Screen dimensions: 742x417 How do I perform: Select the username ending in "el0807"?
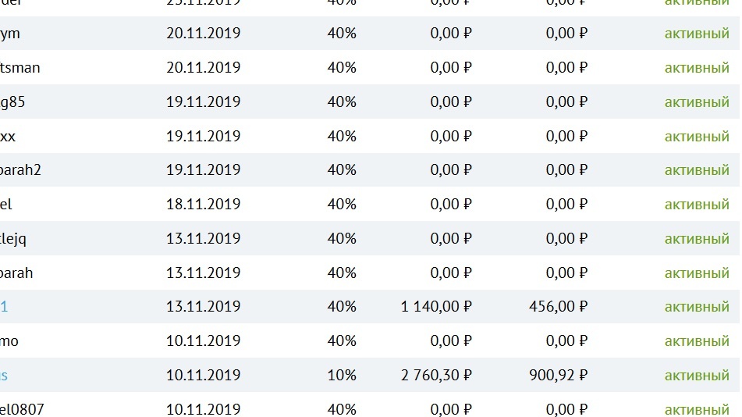coord(22,410)
